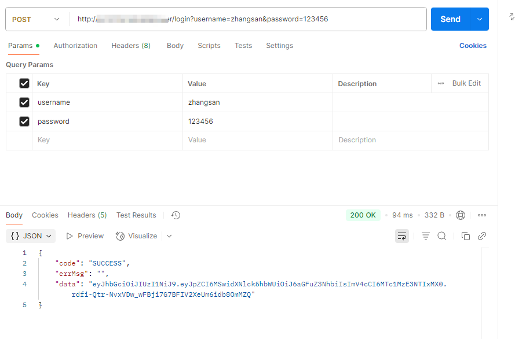The image size is (515, 339).
Task: Open the Test Results tab
Action: [136, 215]
